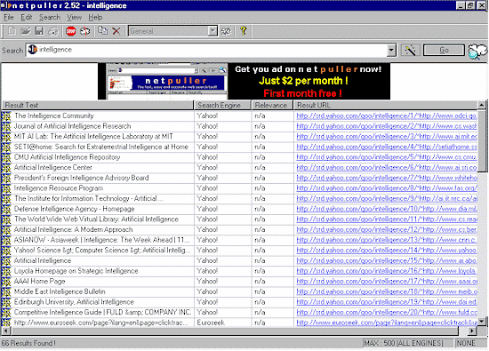Viewport: 489px width, 351px height.
Task: Select 'Competitive Intelligence Guide | FULD' result
Action: click(x=102, y=313)
